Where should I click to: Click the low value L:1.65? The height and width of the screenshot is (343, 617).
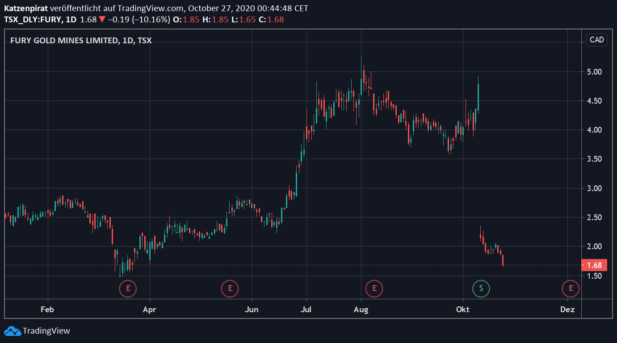click(x=243, y=20)
